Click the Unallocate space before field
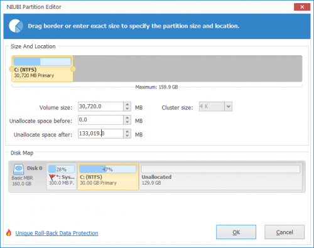The image size is (314, 248). click(x=100, y=120)
